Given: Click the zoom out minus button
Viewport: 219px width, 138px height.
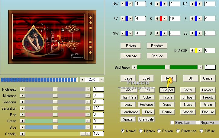Looking at the screenshot, I should click(x=101, y=80).
